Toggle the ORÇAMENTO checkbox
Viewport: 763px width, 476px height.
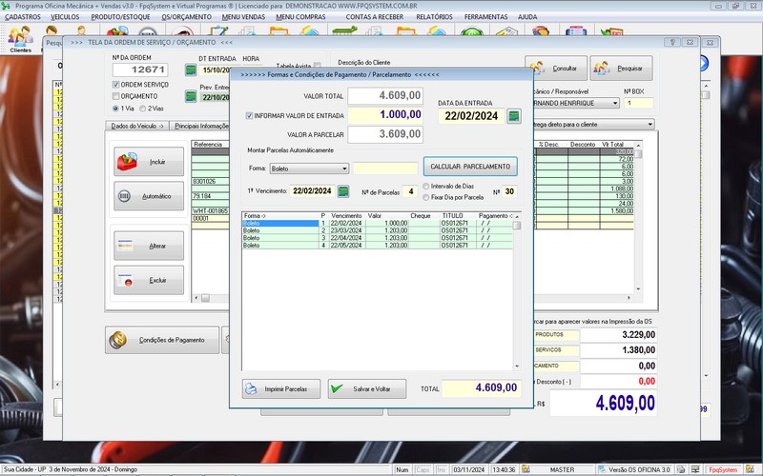115,96
